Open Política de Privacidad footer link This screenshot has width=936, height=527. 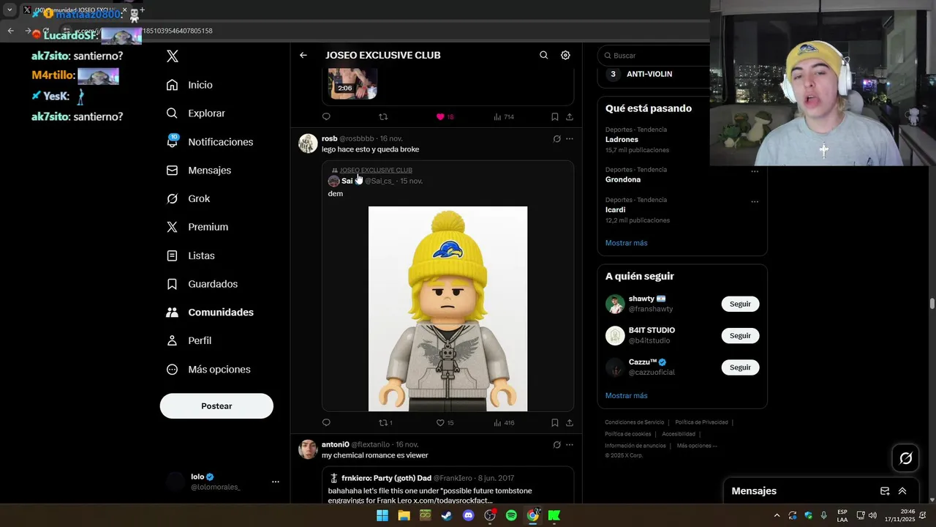(701, 422)
